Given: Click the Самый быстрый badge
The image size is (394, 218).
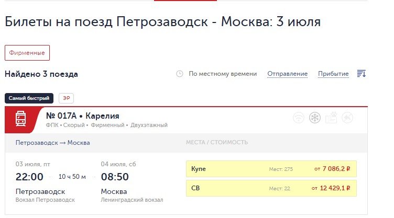Looking at the screenshot, I should (29, 98).
